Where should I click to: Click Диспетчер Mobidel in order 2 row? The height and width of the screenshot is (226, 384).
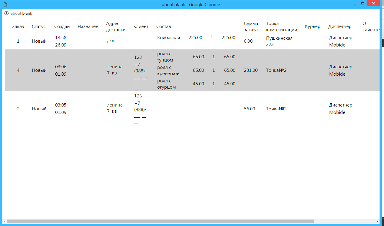341,109
